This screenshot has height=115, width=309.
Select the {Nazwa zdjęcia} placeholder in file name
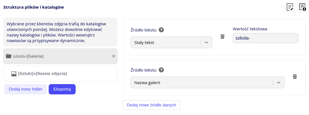pos(51,74)
